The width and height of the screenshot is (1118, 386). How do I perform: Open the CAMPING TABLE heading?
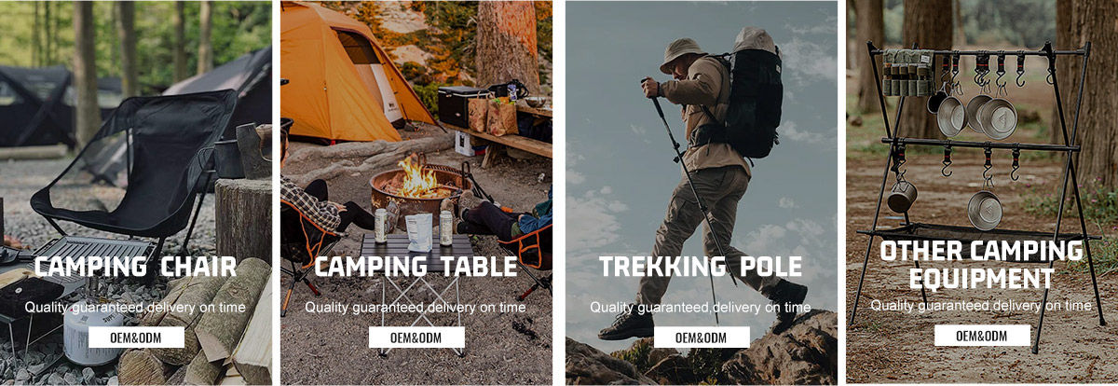coord(416,267)
